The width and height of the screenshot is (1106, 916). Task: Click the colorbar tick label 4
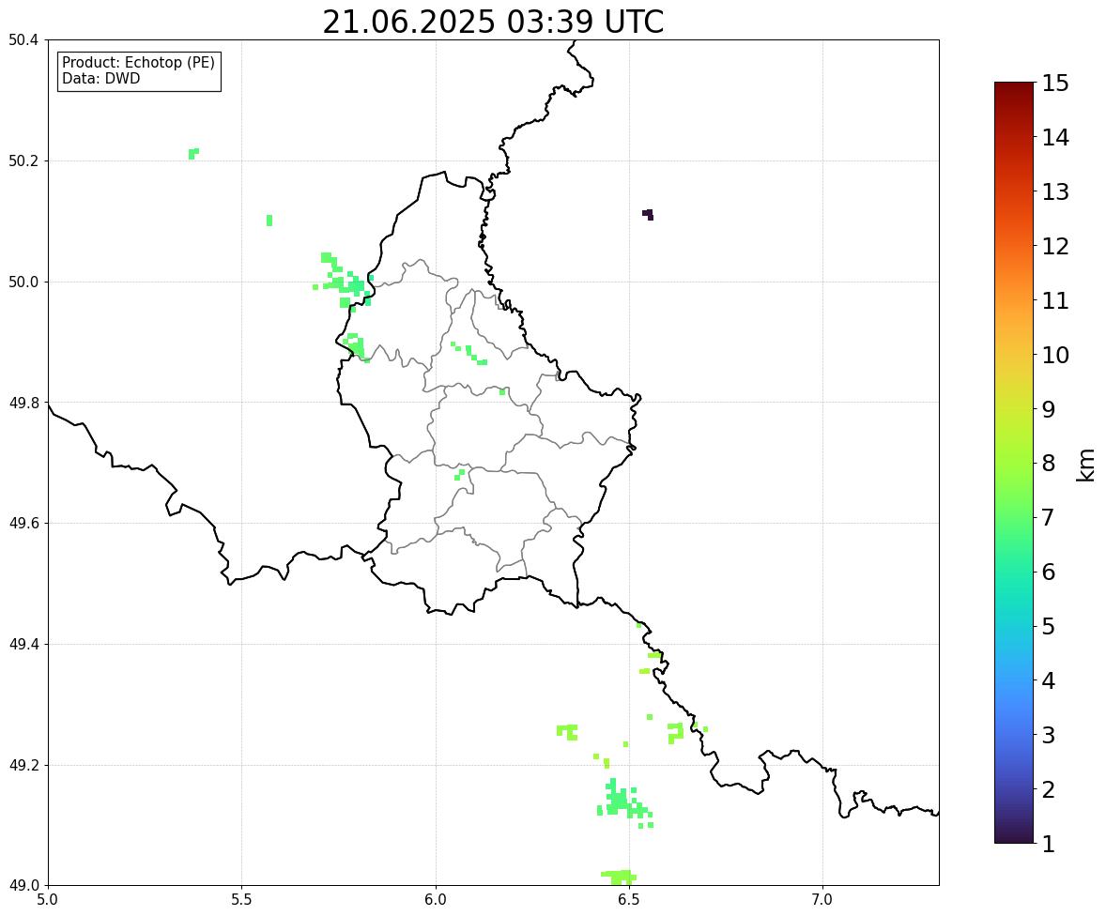1049,680
